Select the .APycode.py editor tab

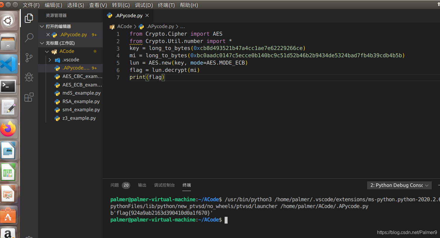129,15
